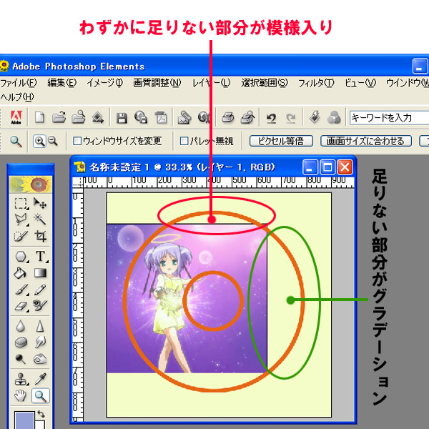429x429 pixels.
Task: Click the Quick Fix lightning icon
Action: (x=315, y=117)
